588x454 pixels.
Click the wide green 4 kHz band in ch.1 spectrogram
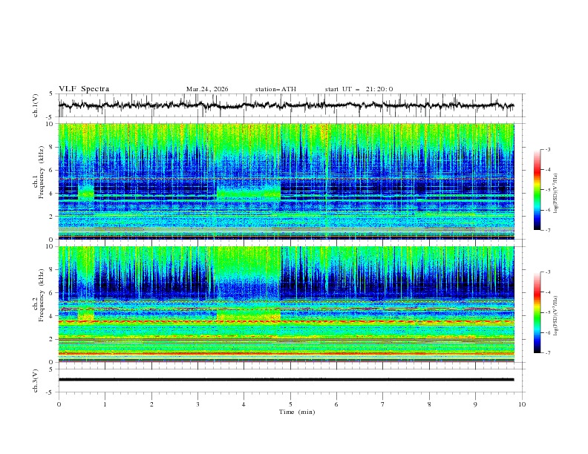coord(249,193)
